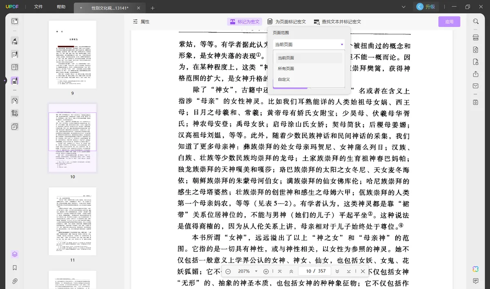Viewport: 490px width, 289px height.
Task: Open the Organize Pages tool in left sidebar
Action: coord(15,101)
